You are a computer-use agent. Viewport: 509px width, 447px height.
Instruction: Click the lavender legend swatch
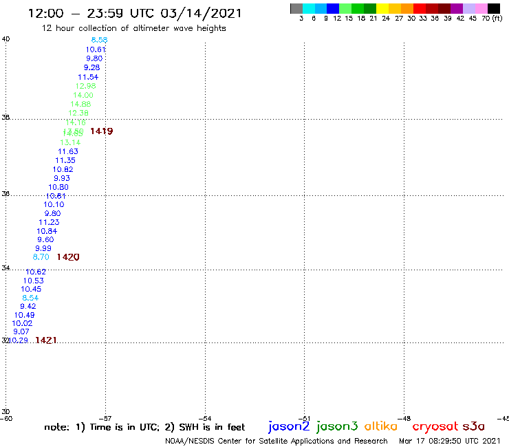[x=469, y=8]
